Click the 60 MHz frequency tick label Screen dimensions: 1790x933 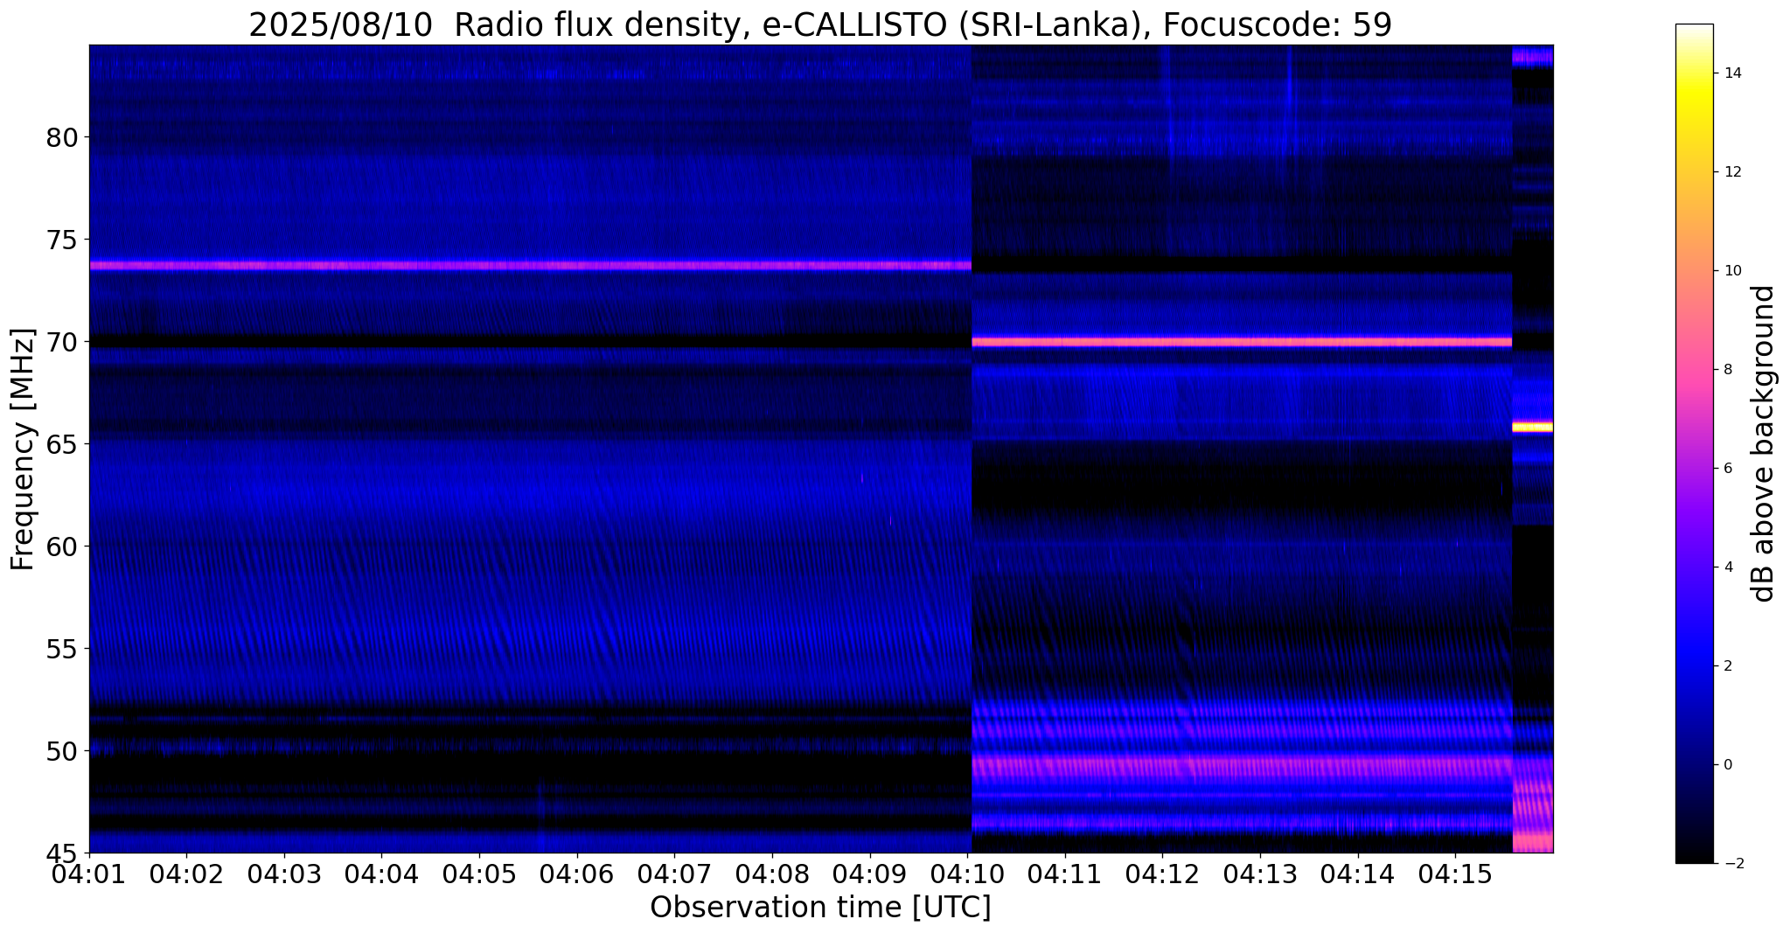click(x=62, y=547)
